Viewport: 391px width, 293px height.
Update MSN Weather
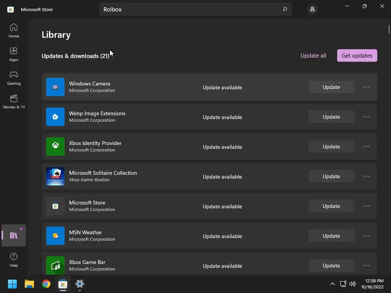point(331,236)
